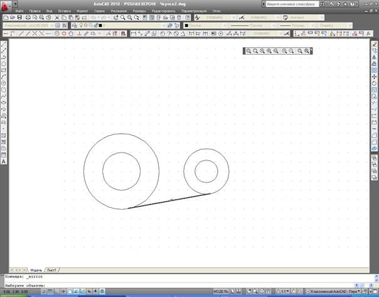The image size is (379, 297).
Task: Open the Редактировать menu
Action: [163, 11]
